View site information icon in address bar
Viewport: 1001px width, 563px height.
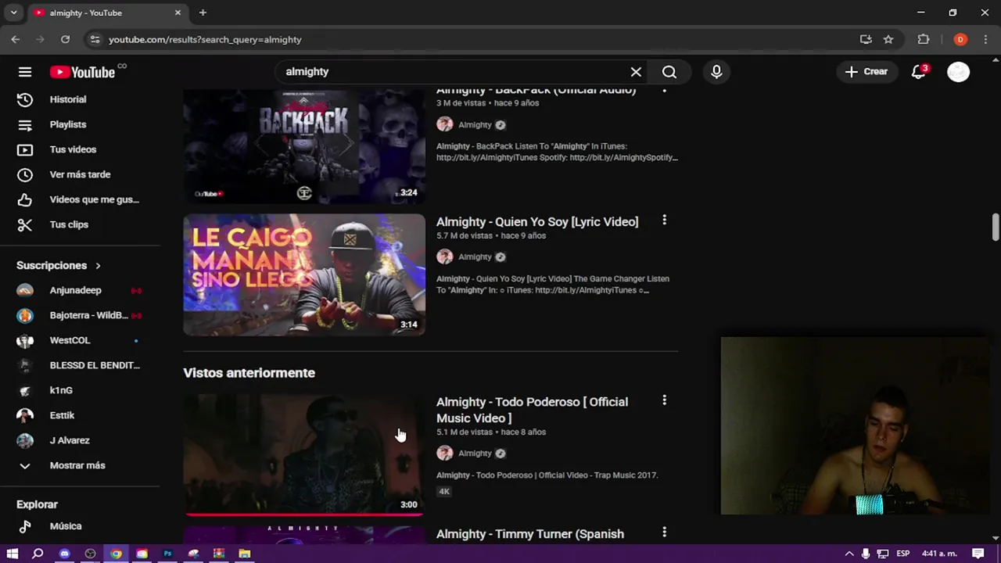[95, 39]
